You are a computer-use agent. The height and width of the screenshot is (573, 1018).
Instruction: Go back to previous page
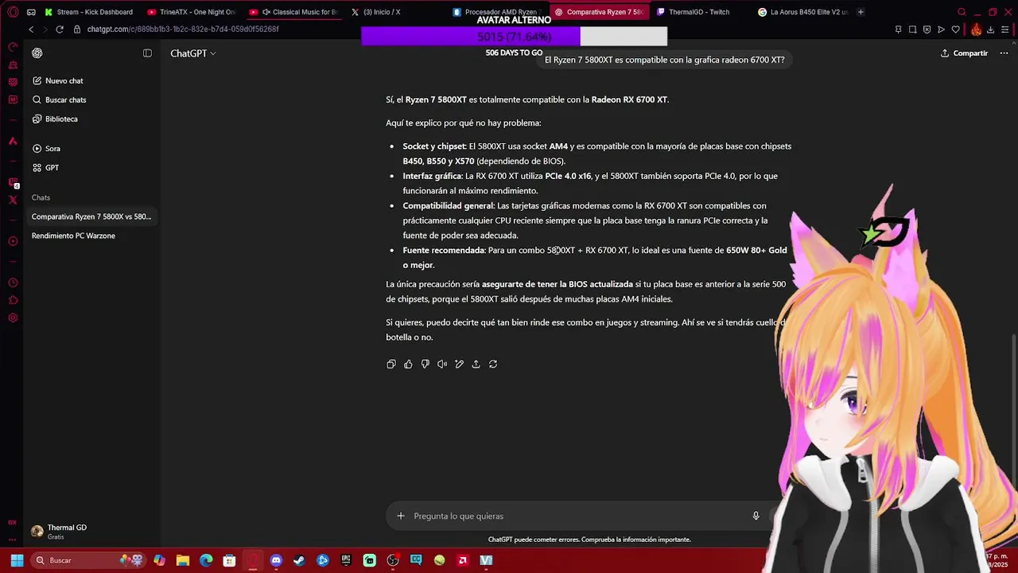pos(31,29)
